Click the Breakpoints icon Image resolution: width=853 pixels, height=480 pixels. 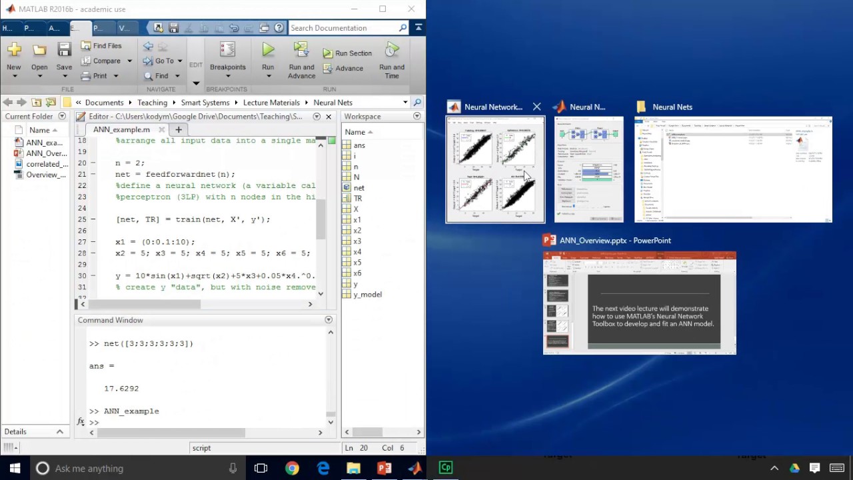point(227,50)
